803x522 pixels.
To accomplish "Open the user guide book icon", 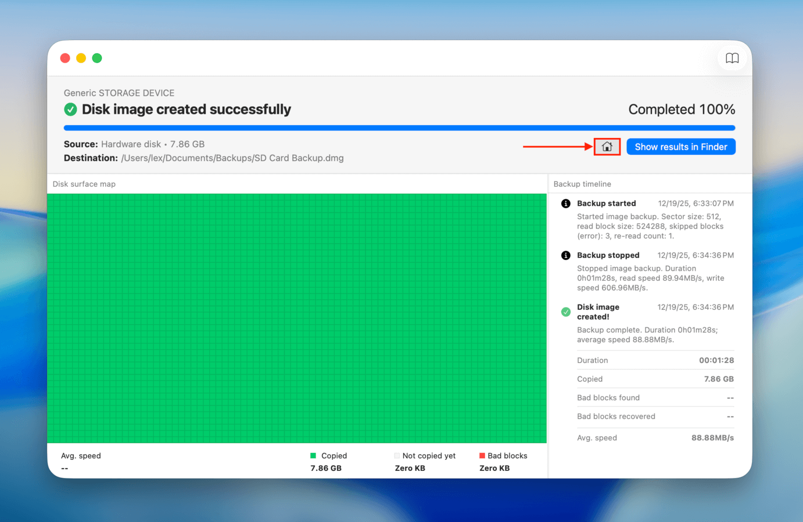I will pyautogui.click(x=732, y=58).
